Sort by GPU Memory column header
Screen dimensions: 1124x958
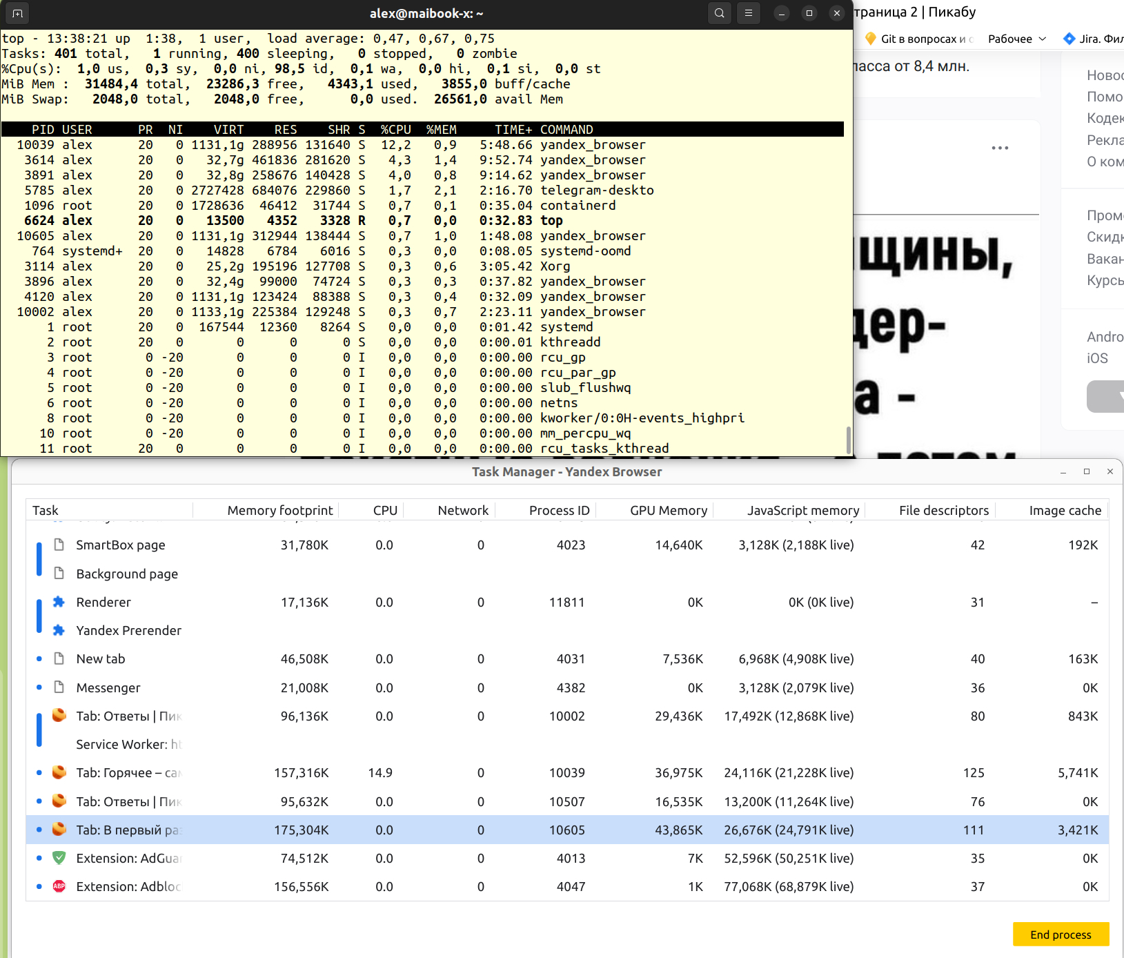(669, 510)
